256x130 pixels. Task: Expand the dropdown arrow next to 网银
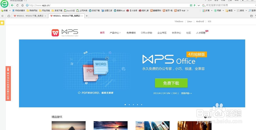tap(223, 10)
